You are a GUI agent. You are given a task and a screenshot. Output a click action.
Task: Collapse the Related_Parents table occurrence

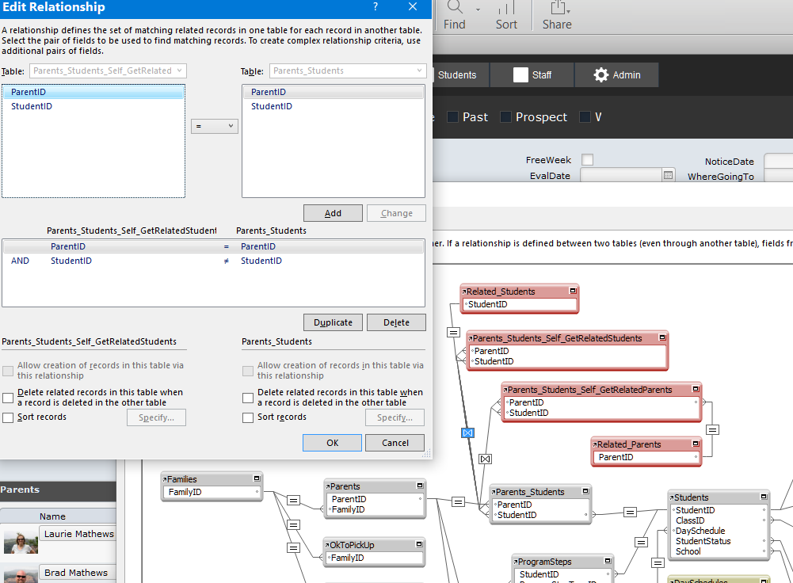coord(696,444)
